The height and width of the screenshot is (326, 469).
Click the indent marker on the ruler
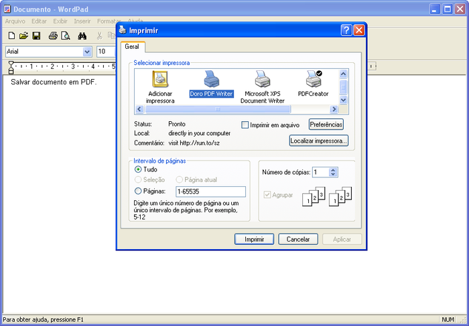11,67
